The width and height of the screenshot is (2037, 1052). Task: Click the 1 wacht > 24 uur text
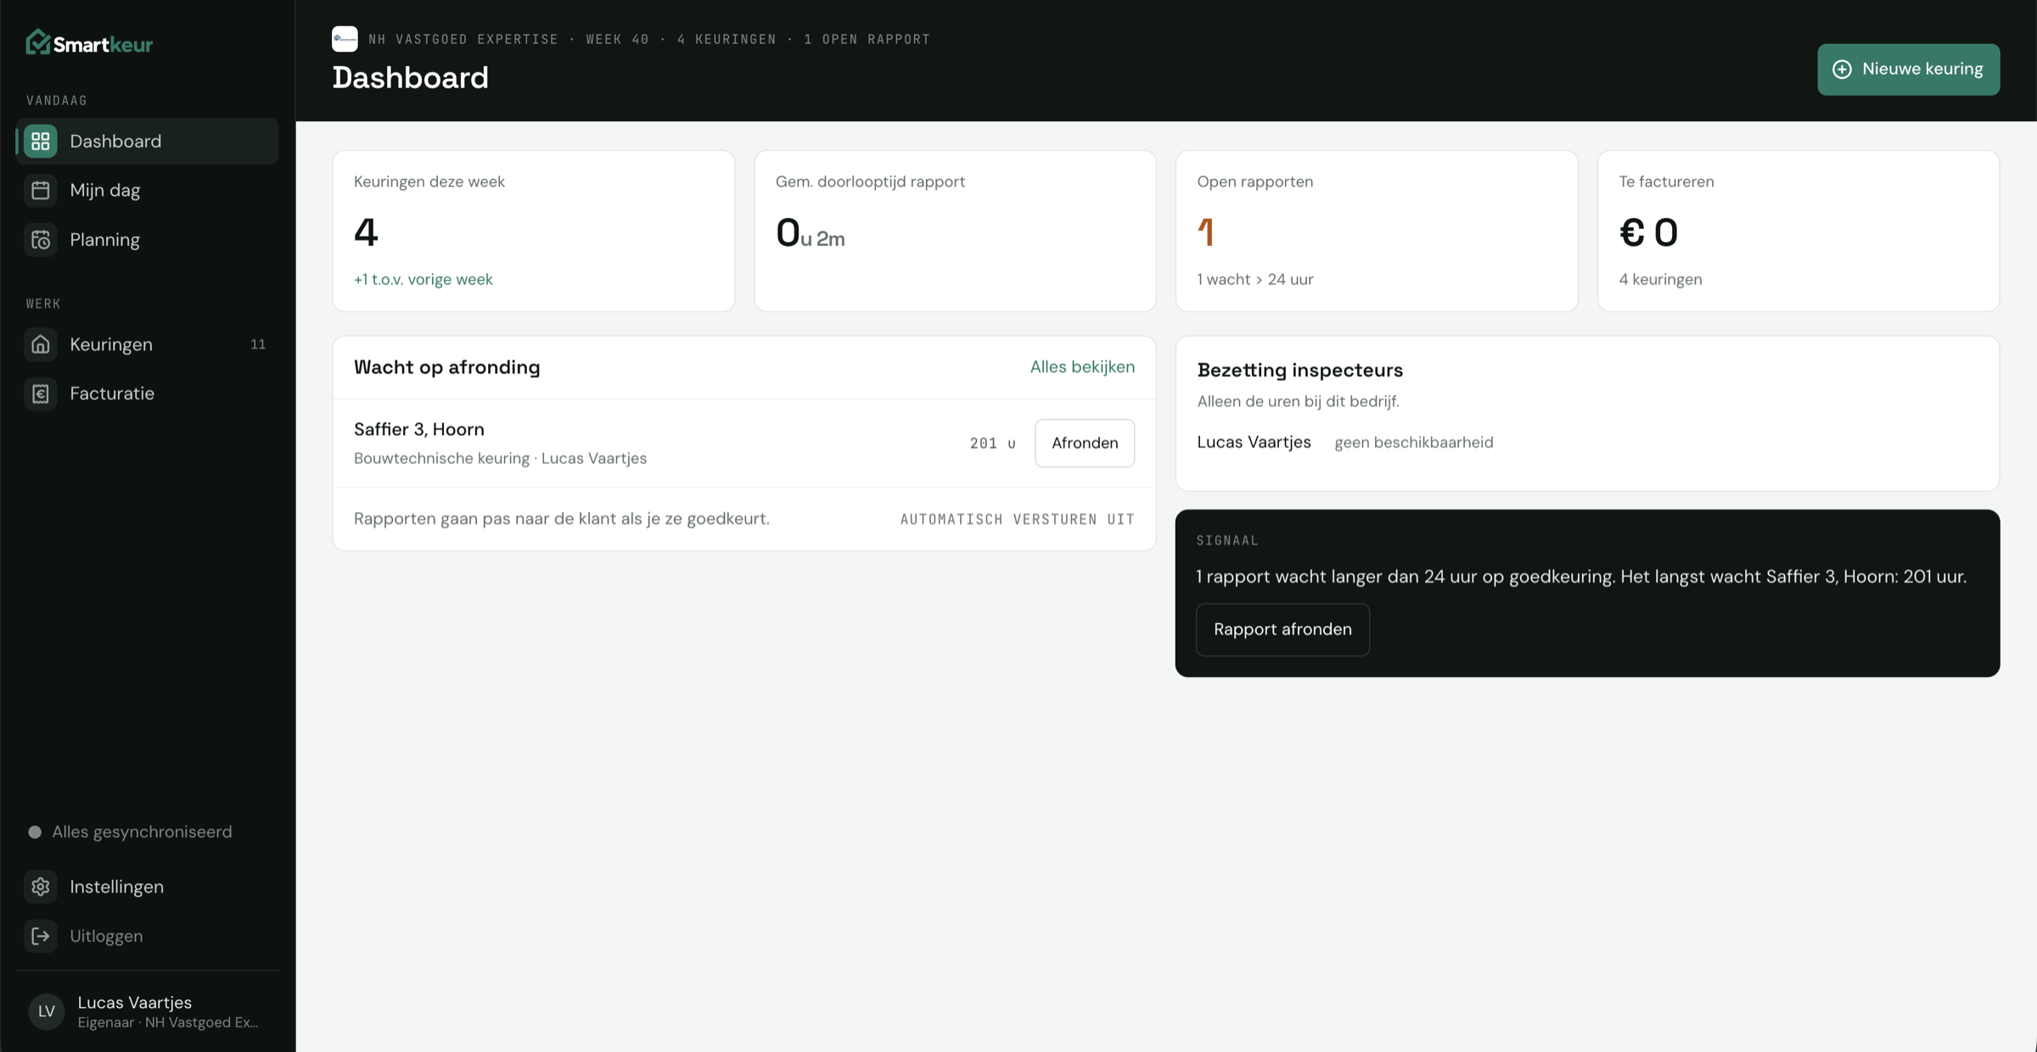[x=1254, y=279]
